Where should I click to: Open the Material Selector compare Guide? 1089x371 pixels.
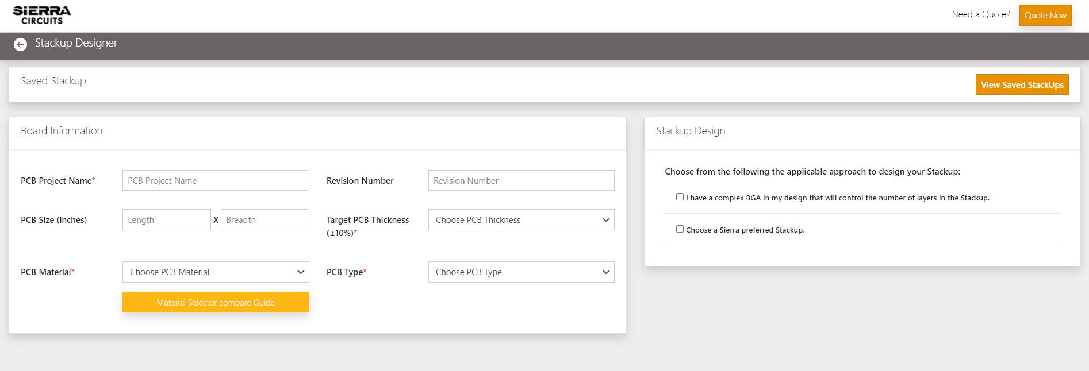216,303
